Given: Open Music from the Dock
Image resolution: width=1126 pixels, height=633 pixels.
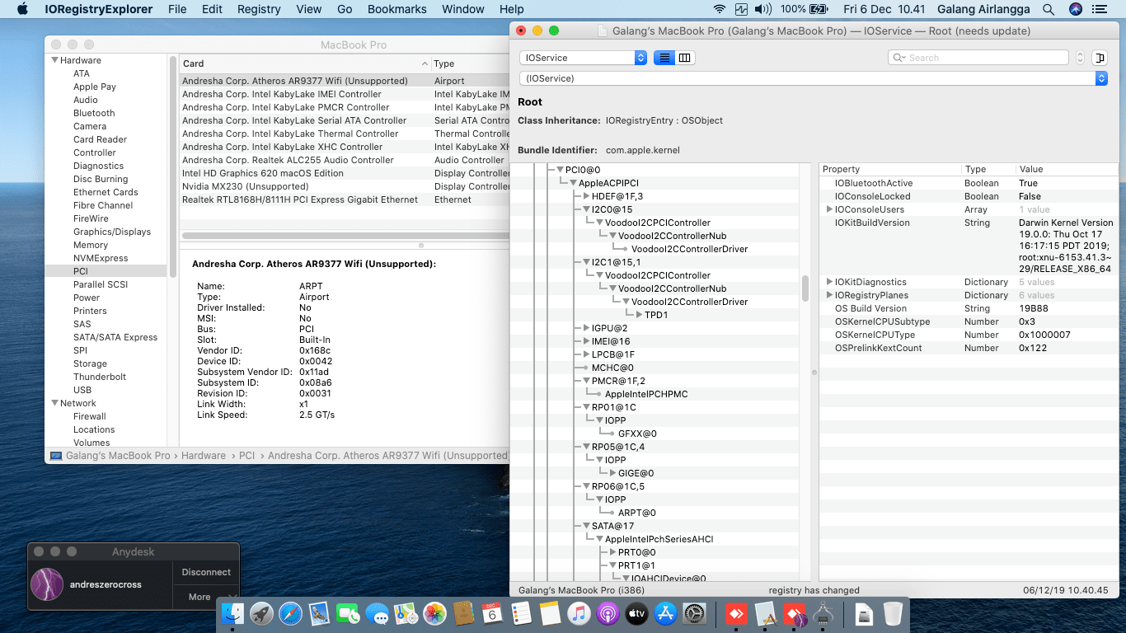Looking at the screenshot, I should point(579,613).
